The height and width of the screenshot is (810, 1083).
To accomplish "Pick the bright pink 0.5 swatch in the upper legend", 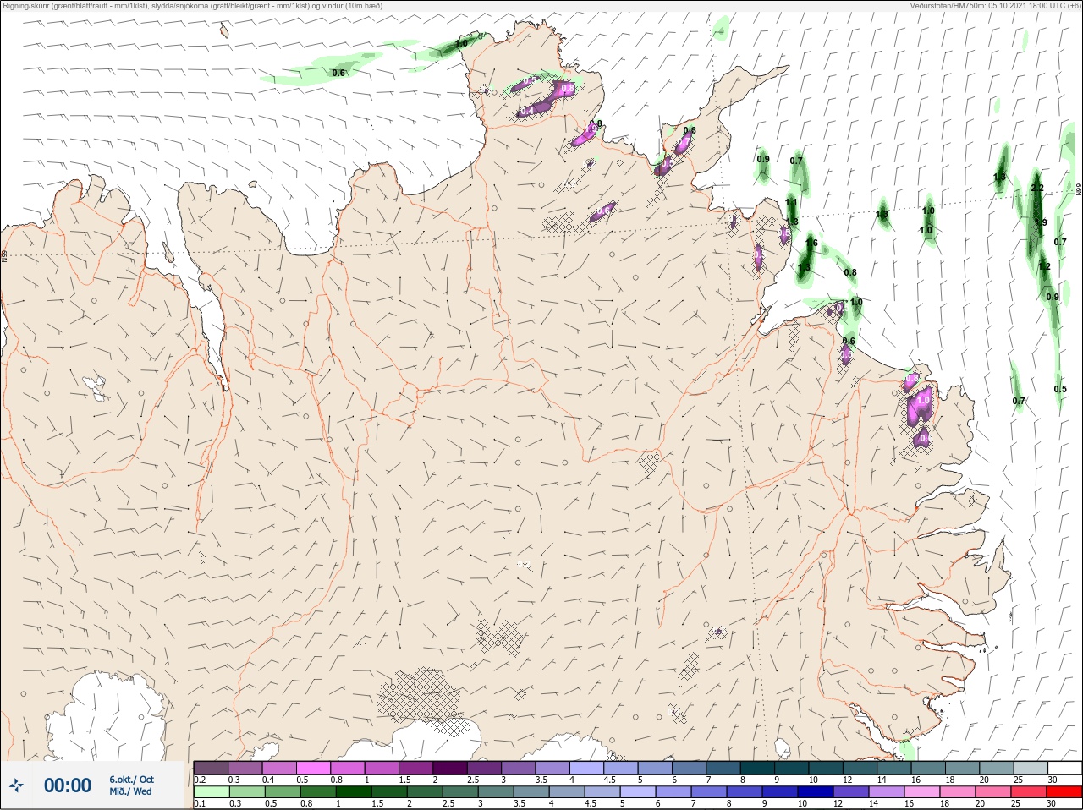I will [x=313, y=768].
